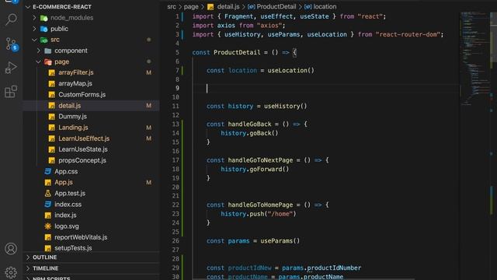Open the Manage gear icon
This screenshot has height=280, width=497.
click(x=11, y=272)
